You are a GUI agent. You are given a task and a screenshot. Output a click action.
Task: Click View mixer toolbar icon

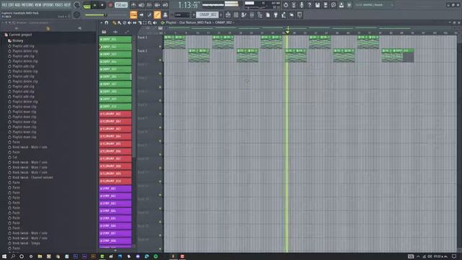(x=252, y=14)
